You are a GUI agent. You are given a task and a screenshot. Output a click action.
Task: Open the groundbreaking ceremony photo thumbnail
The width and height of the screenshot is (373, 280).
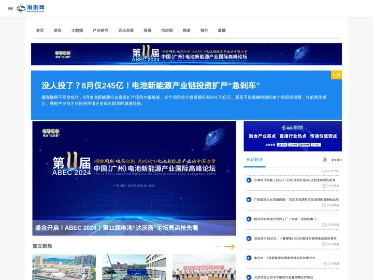point(204,267)
